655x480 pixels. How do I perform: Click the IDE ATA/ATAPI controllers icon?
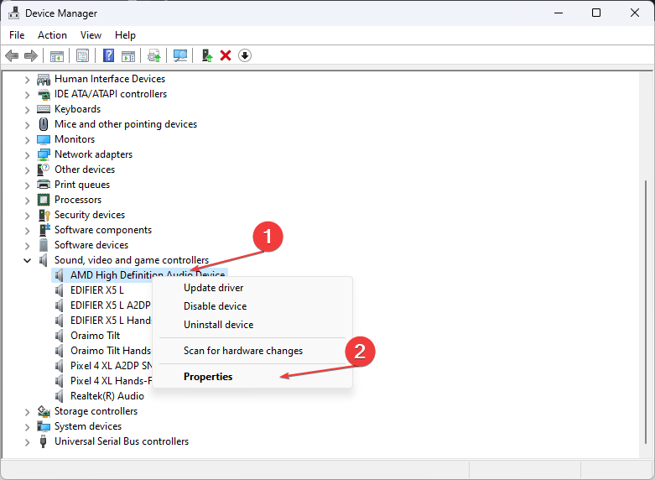[x=44, y=94]
